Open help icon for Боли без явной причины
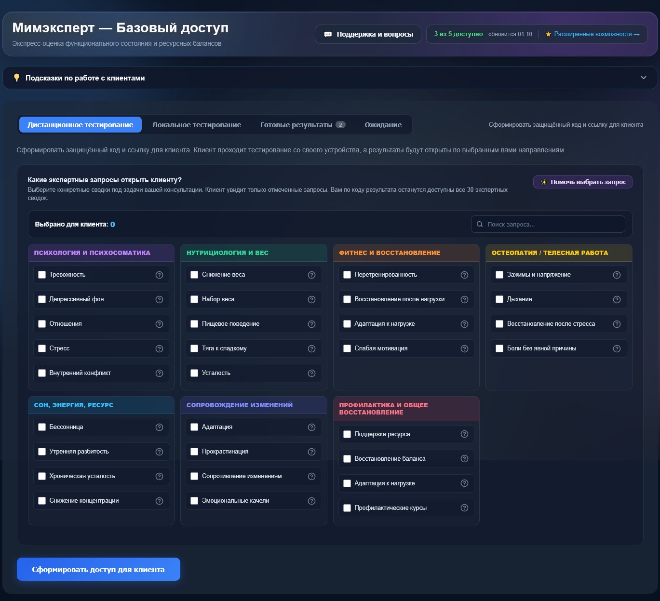Screen dimensions: 660x601 (x=617, y=348)
